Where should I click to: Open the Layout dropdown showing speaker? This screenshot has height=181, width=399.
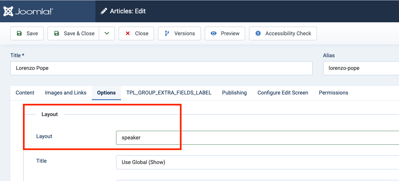tap(256, 138)
